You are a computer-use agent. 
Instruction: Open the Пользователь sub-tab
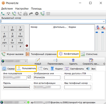tap(26, 68)
